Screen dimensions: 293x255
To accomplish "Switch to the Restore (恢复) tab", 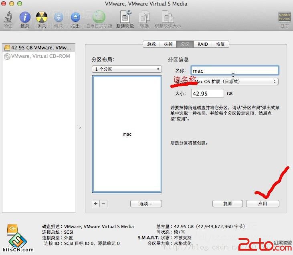I will click(220, 44).
